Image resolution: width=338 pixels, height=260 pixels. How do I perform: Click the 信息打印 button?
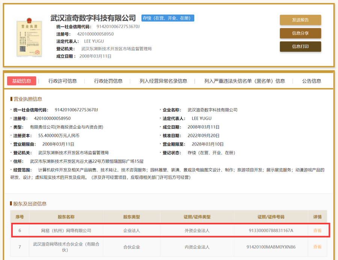tap(300, 47)
